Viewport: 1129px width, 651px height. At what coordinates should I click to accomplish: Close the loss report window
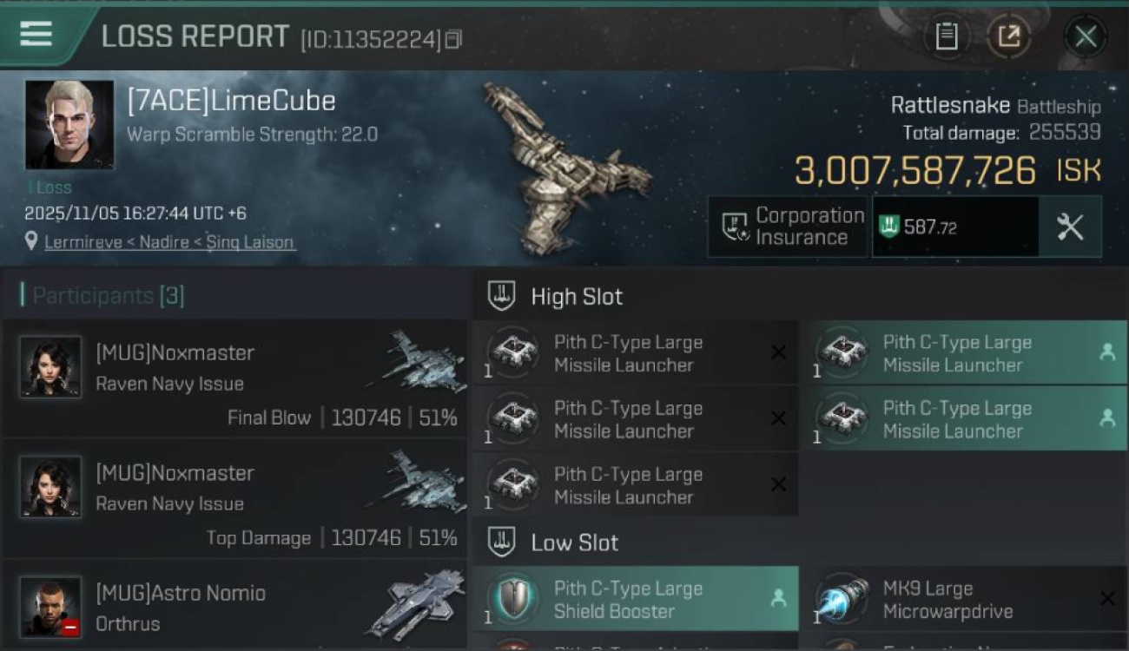pos(1085,36)
